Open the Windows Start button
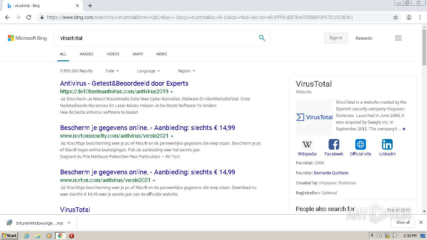Screen dimensions: 427x240 click(x=9, y=236)
